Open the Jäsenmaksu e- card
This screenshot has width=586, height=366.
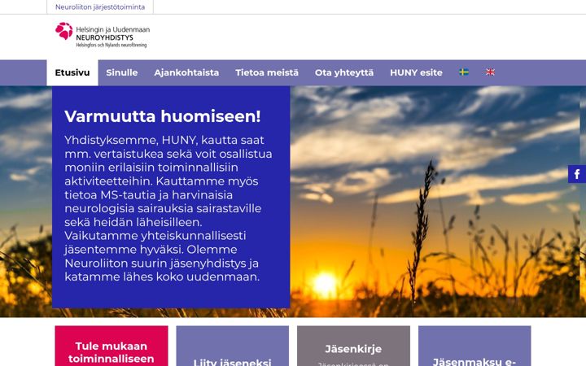[x=474, y=346]
